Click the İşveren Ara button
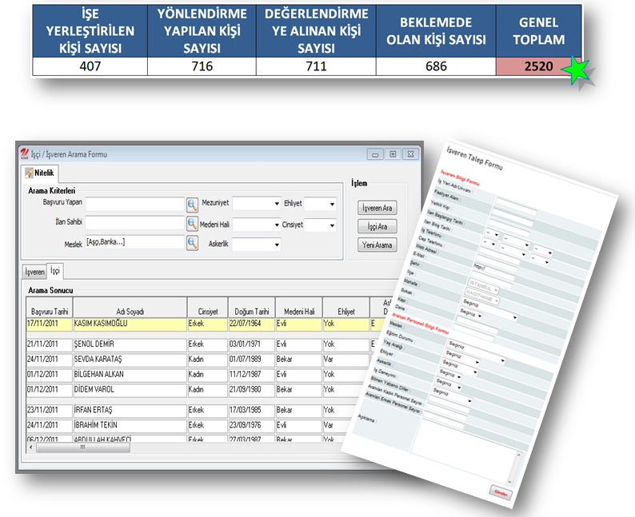635x517 pixels. coord(377,208)
